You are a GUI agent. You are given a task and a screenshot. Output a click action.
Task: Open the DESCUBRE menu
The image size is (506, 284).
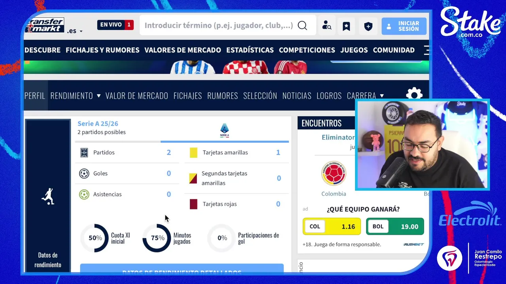(x=42, y=50)
